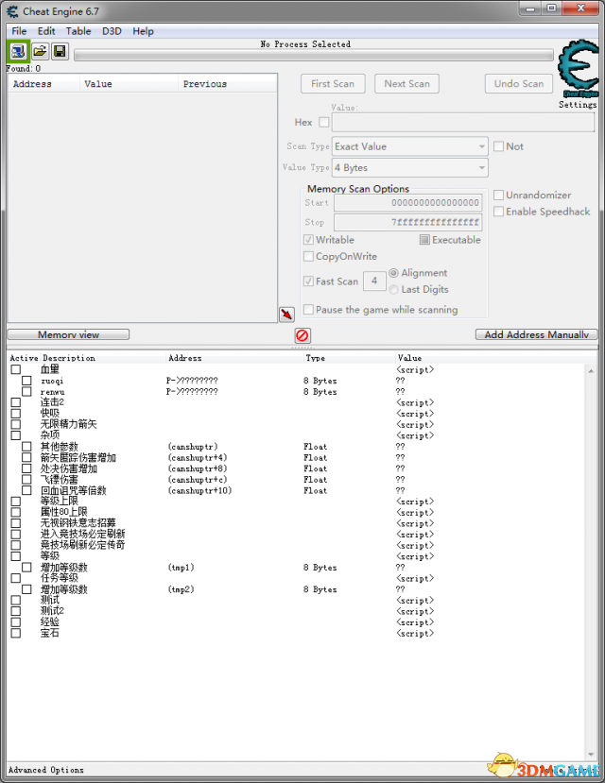
Task: Select the 其他参数 row
Action: point(297,447)
